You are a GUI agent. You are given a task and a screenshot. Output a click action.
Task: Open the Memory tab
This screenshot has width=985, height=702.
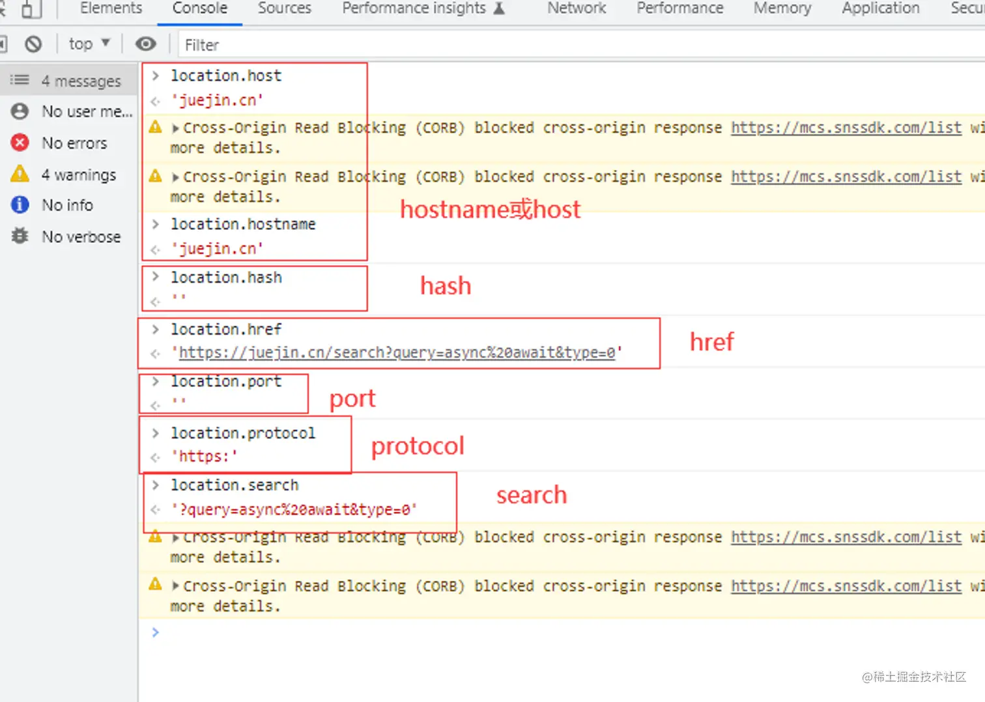pyautogui.click(x=782, y=8)
